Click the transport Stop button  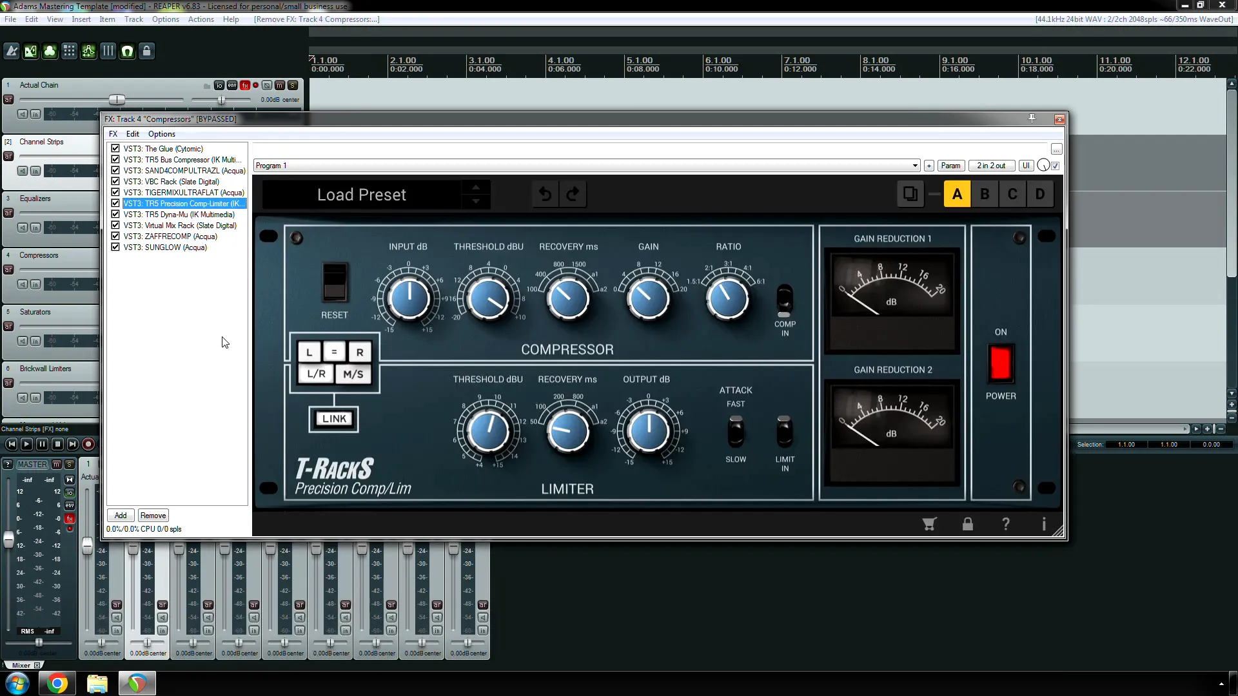point(57,444)
